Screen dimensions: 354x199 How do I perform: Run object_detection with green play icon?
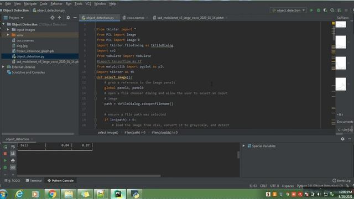click(311, 10)
